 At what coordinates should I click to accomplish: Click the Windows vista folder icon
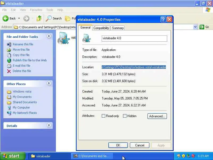tap(9, 92)
